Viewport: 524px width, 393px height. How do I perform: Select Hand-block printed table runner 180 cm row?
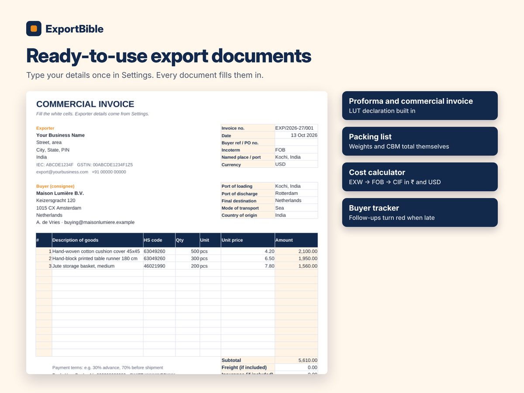pyautogui.click(x=177, y=259)
